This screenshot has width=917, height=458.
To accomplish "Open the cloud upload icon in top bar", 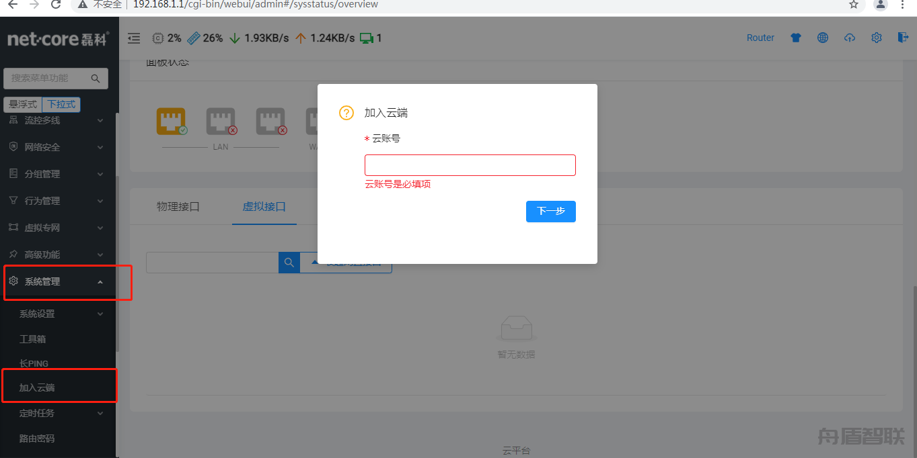I will (x=849, y=38).
